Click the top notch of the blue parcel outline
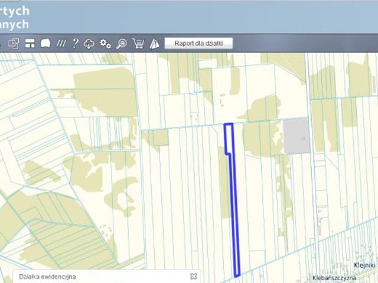The height and width of the screenshot is (283, 378). (229, 125)
